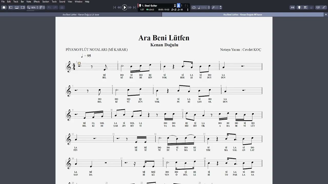Open the File menu
Image resolution: width=328 pixels, height=184 pixels.
(x=3, y=2)
